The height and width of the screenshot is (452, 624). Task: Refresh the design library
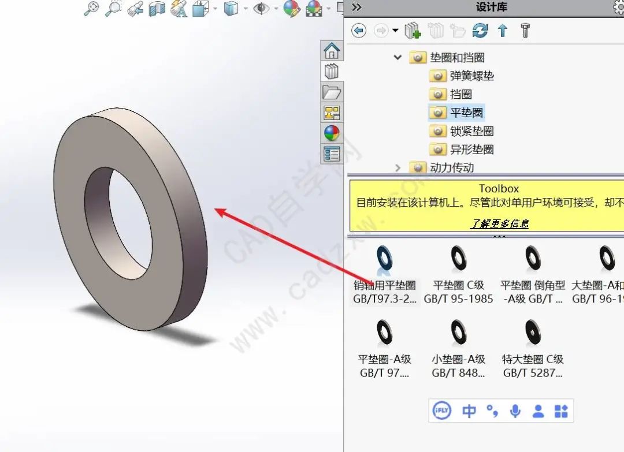coord(480,31)
